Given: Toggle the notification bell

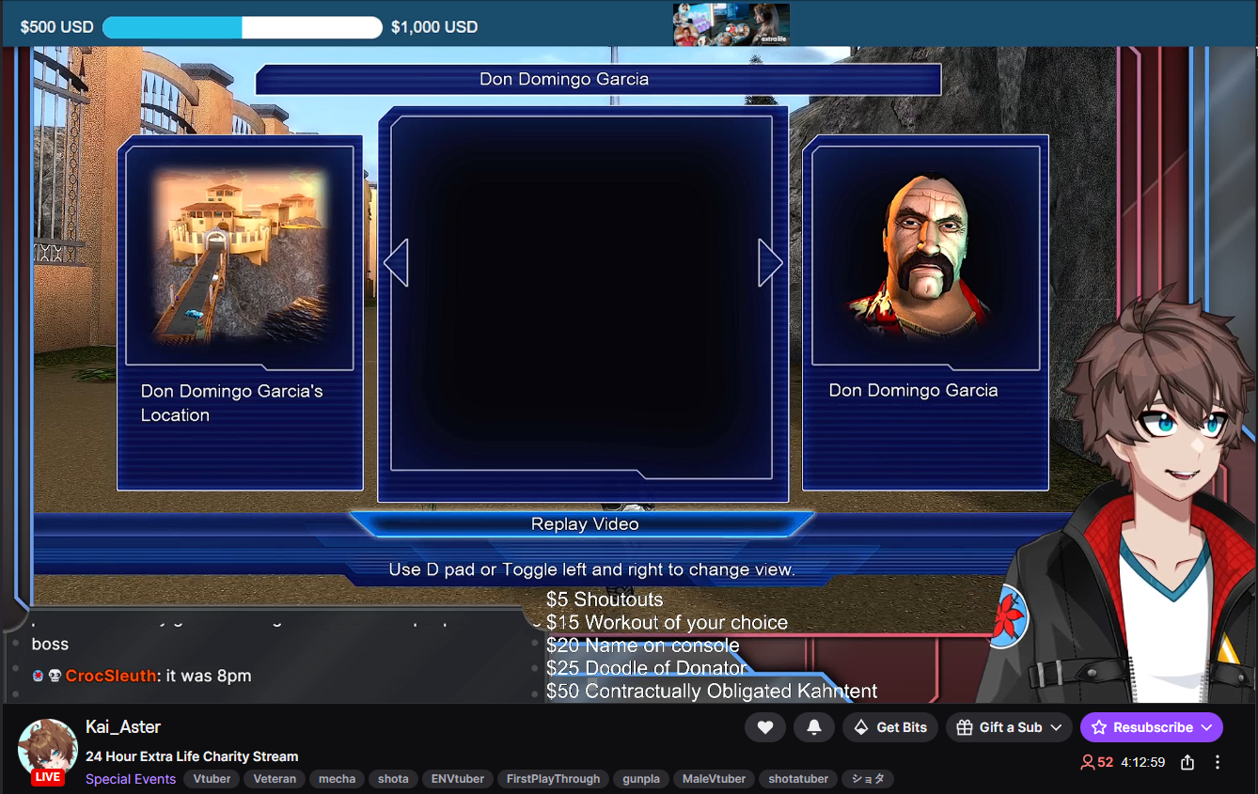Looking at the screenshot, I should tap(814, 727).
